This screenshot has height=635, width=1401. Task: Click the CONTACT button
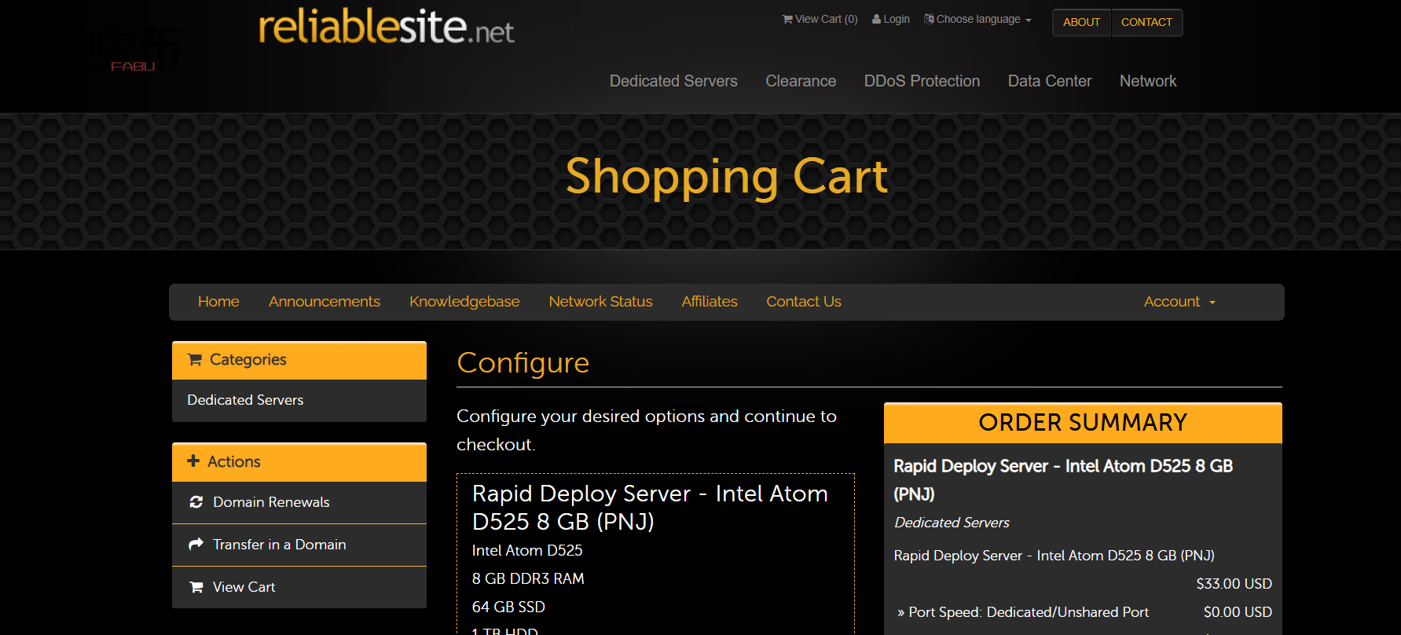1146,22
